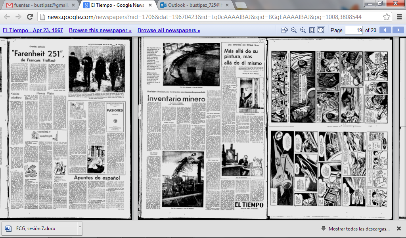Close the fuentes Gmail tab

click(73, 5)
